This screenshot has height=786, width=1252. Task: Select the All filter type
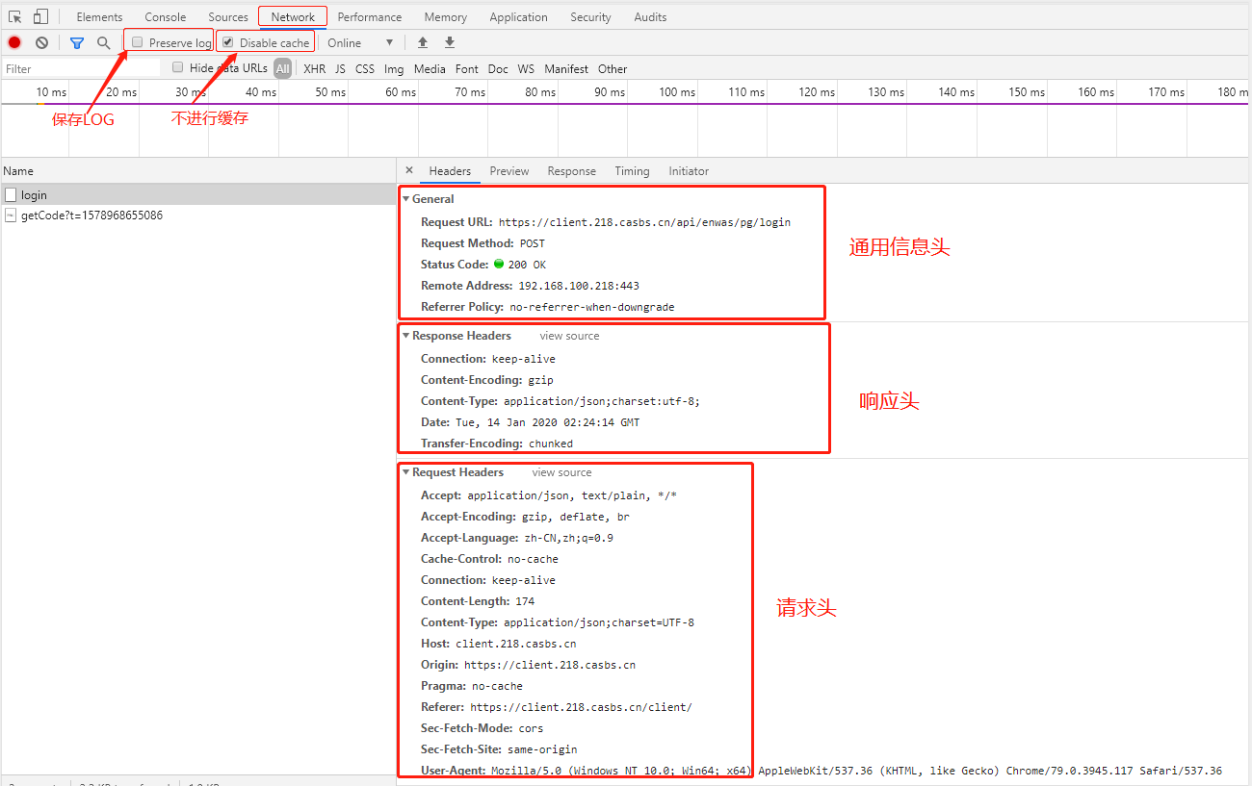[x=282, y=68]
